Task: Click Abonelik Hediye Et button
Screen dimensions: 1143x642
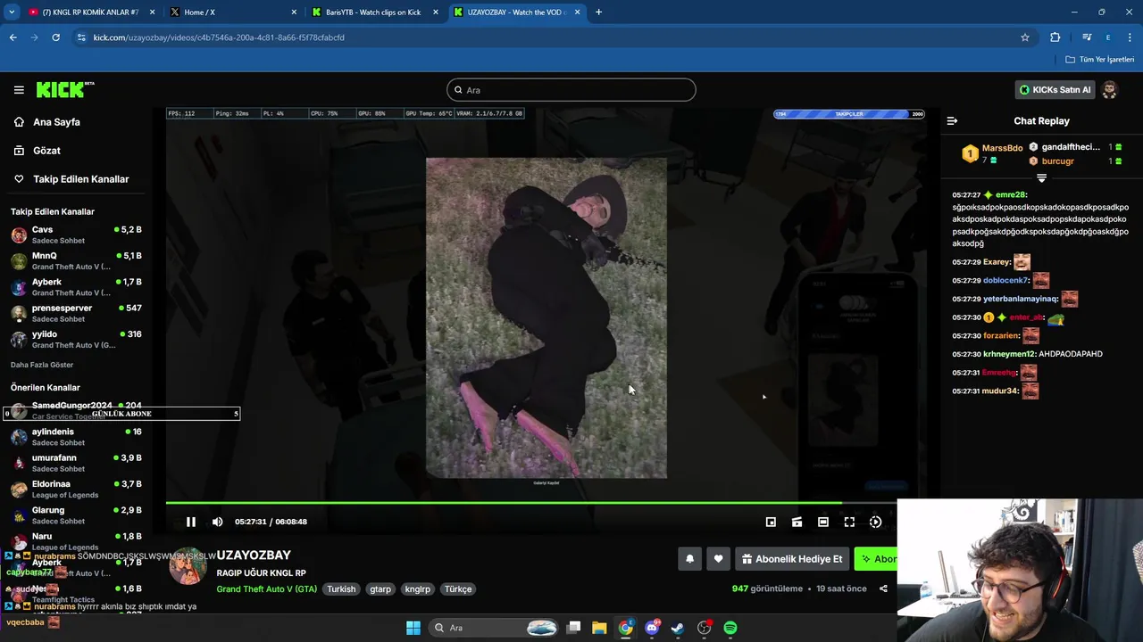Action: click(792, 559)
